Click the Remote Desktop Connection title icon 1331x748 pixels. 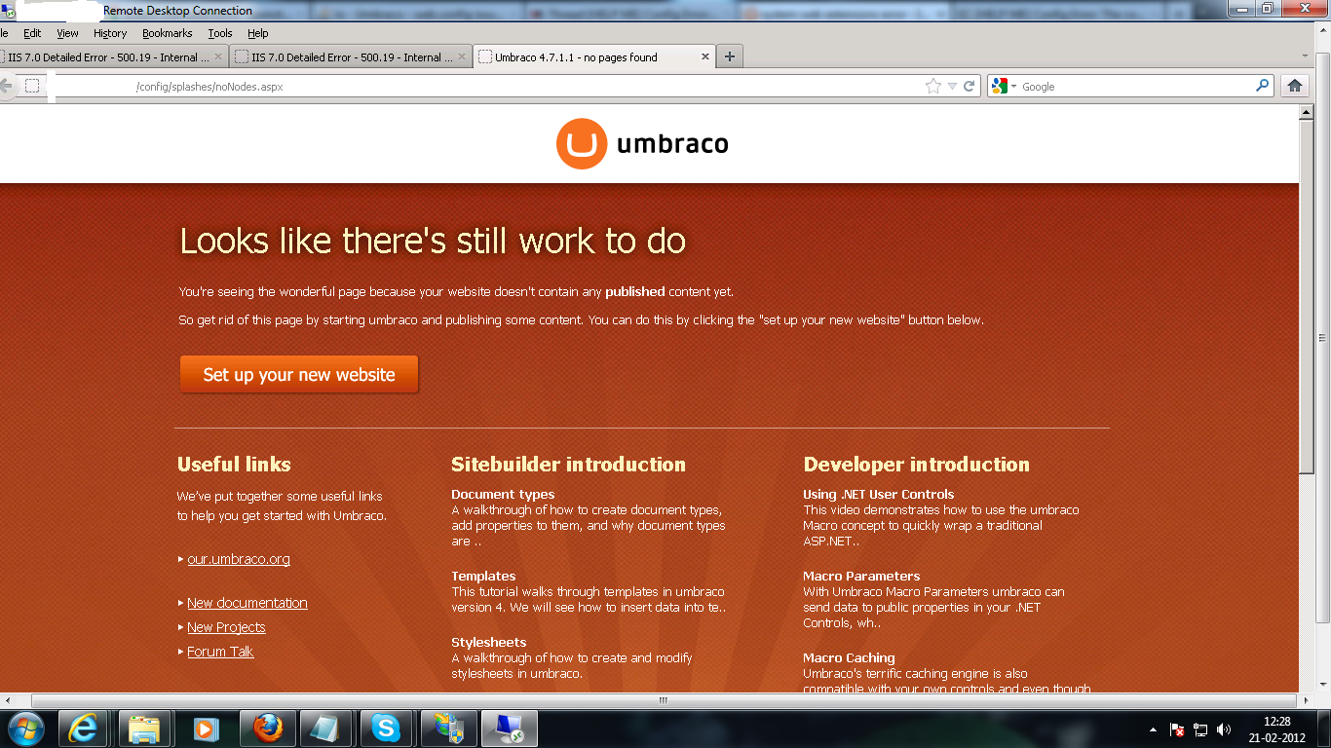9,10
